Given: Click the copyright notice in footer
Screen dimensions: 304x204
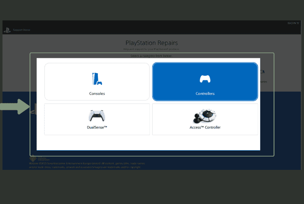Looking at the screenshot, I should tap(87, 165).
